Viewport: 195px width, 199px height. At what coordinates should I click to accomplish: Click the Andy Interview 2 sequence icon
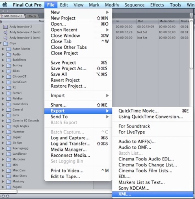5,27
